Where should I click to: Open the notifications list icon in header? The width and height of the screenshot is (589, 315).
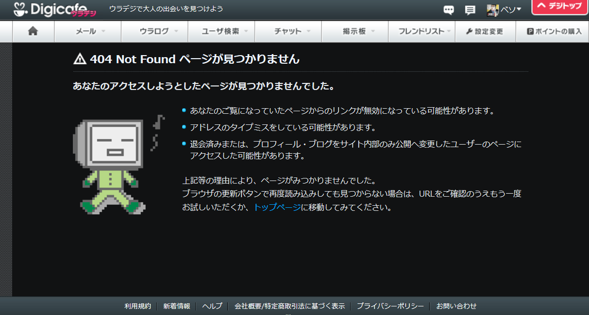pos(470,10)
